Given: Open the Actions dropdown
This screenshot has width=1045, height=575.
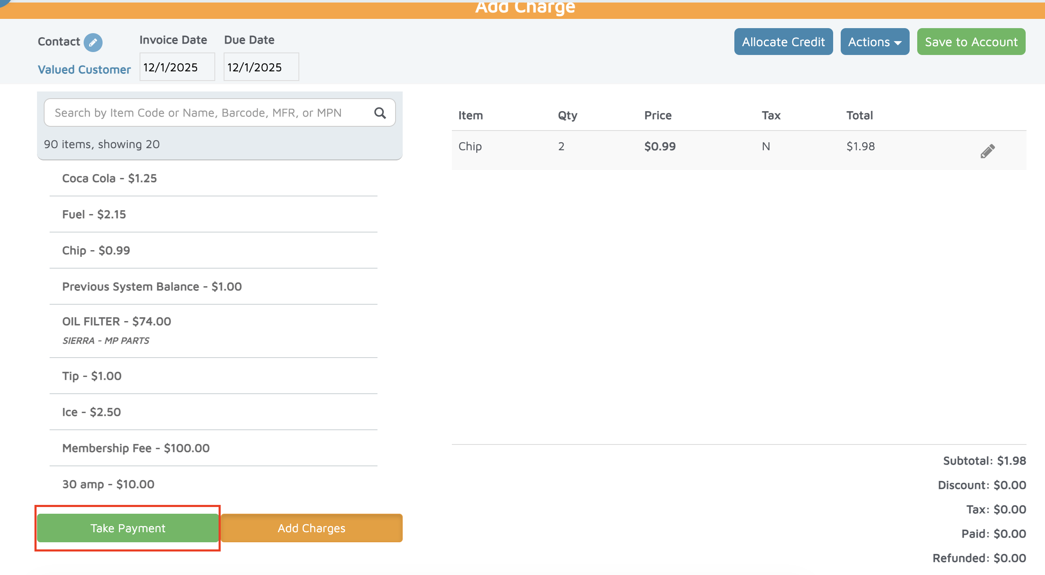Looking at the screenshot, I should pos(874,42).
